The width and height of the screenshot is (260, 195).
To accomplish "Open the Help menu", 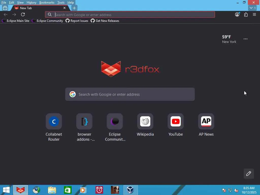I will pos(71,3).
